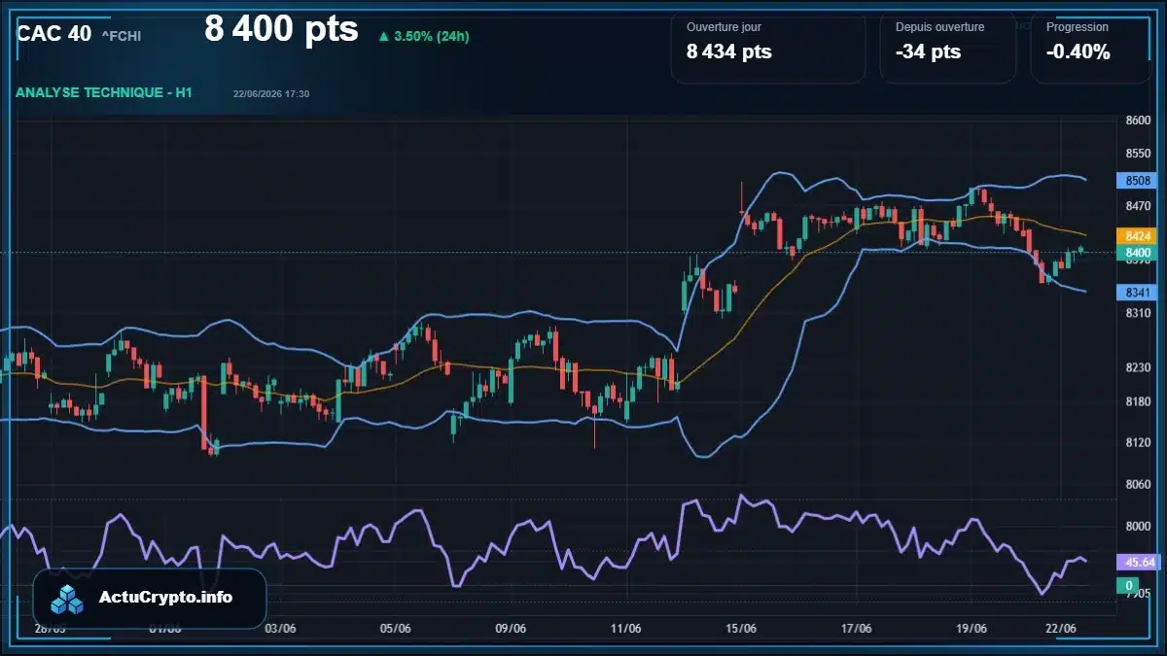Select the ^FCHI ticker symbol
Viewport: 1167px width, 656px height.
pyautogui.click(x=122, y=36)
